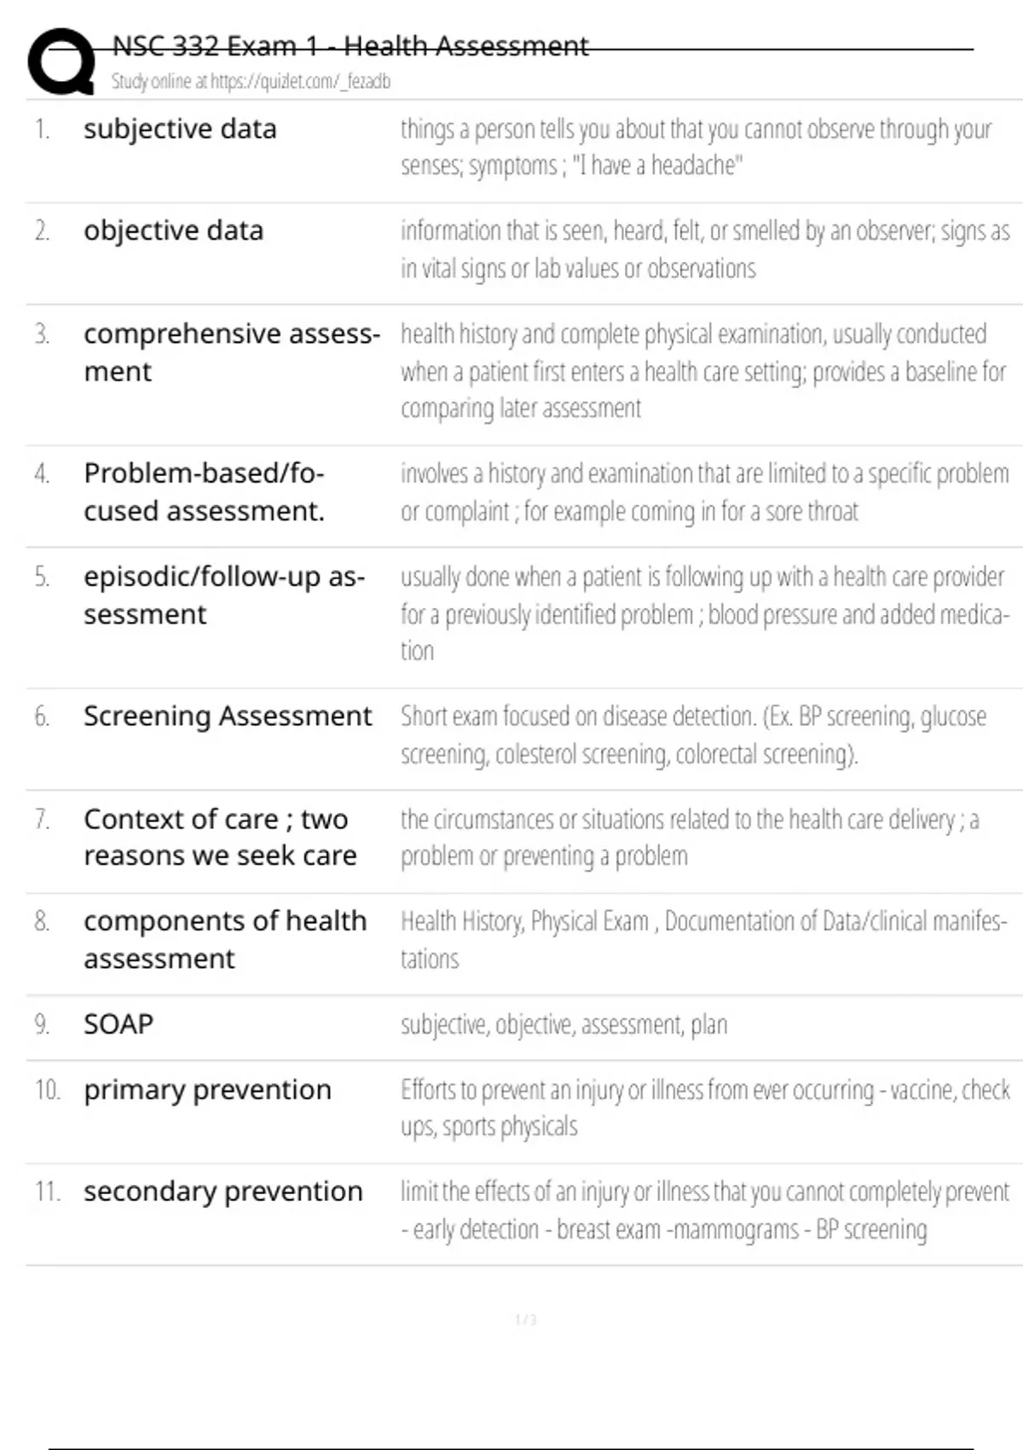
Task: Select the "episodic/follow-up assessment" term
Action: pyautogui.click(x=223, y=594)
